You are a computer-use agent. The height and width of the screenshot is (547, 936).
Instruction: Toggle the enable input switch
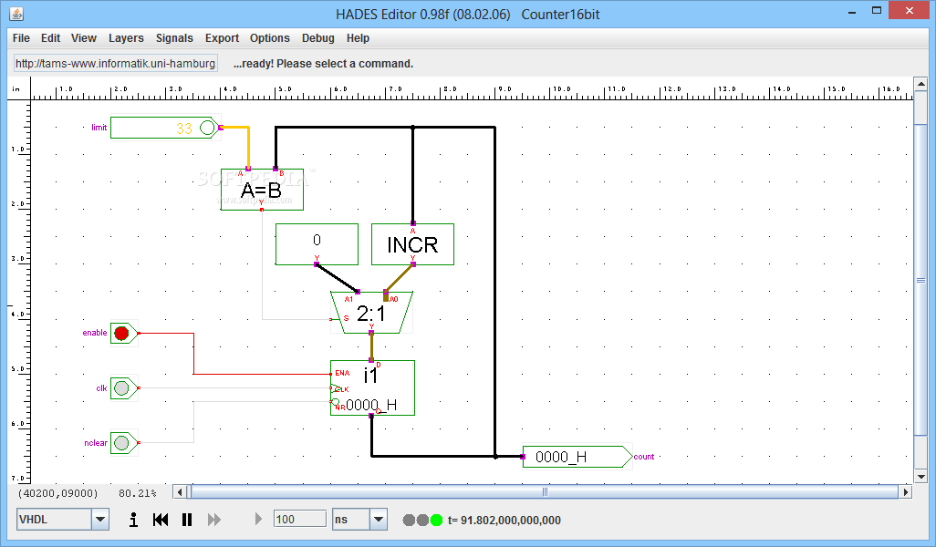coord(121,333)
